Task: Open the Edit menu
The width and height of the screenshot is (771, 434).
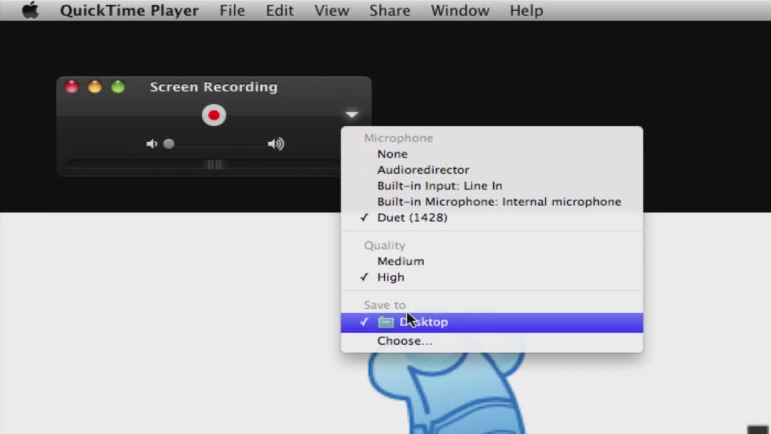Action: coord(280,10)
